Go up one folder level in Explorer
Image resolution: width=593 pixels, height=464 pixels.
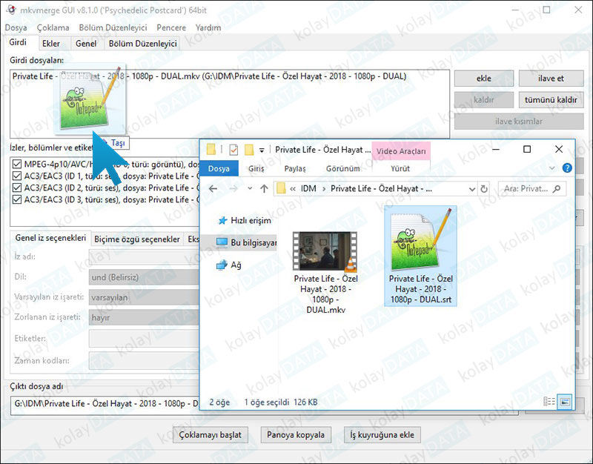tap(264, 189)
